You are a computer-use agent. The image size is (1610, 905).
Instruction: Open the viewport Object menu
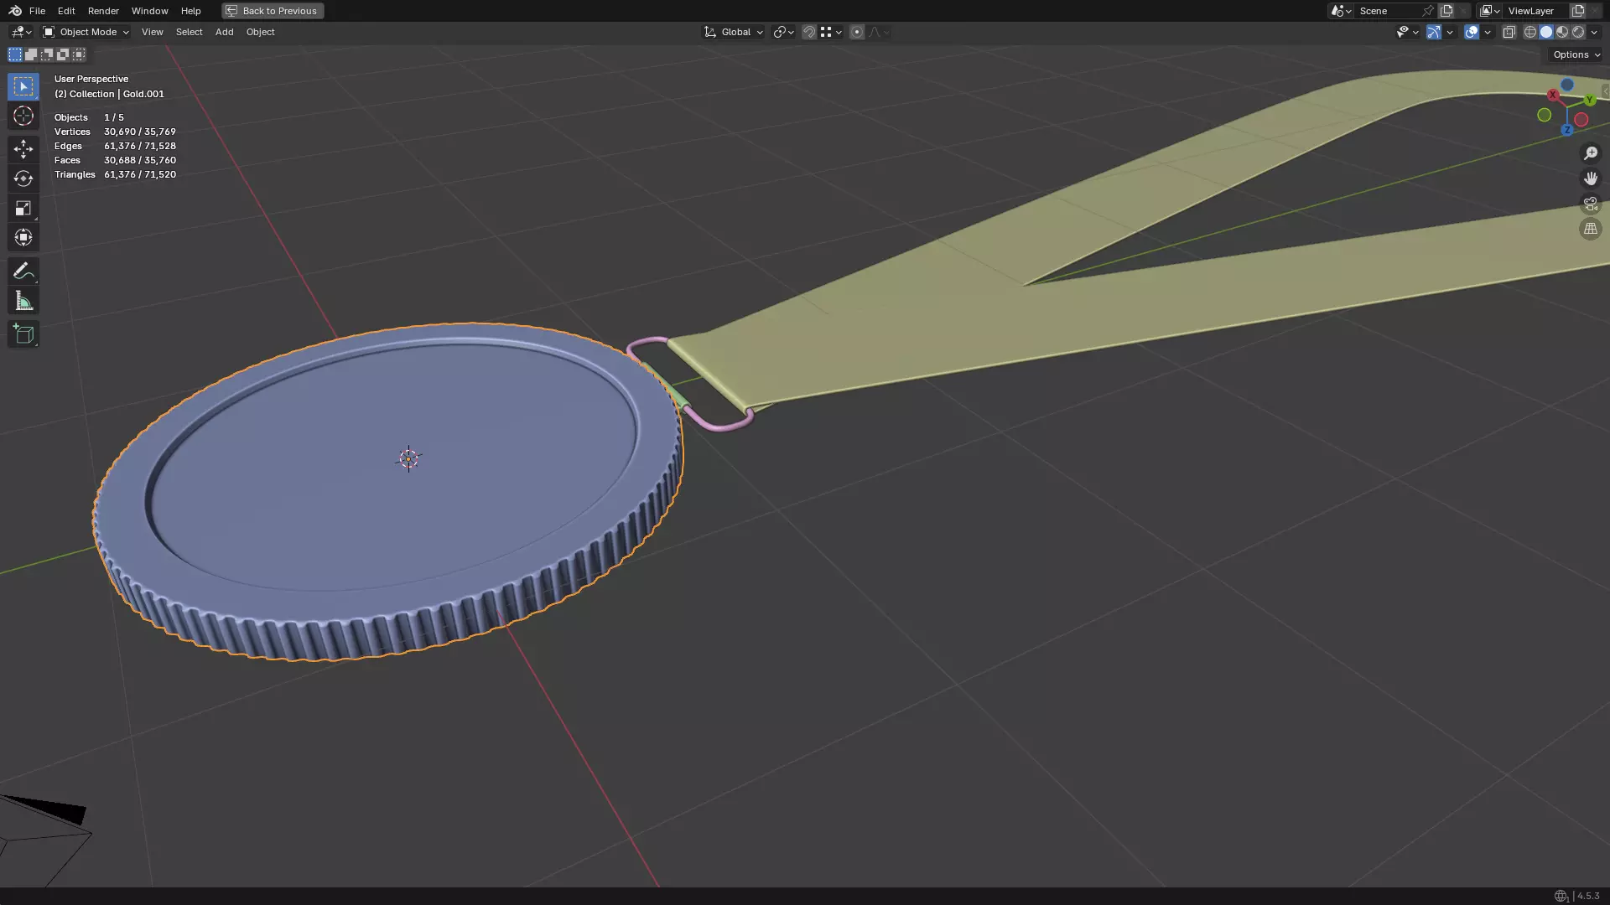click(260, 32)
